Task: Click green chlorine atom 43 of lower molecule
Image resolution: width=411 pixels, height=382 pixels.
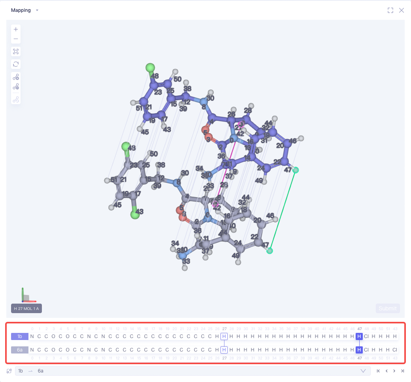Action: click(135, 215)
